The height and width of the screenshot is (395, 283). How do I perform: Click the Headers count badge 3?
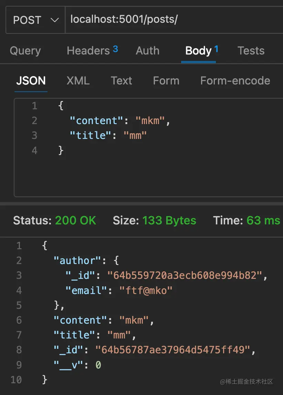click(x=115, y=49)
